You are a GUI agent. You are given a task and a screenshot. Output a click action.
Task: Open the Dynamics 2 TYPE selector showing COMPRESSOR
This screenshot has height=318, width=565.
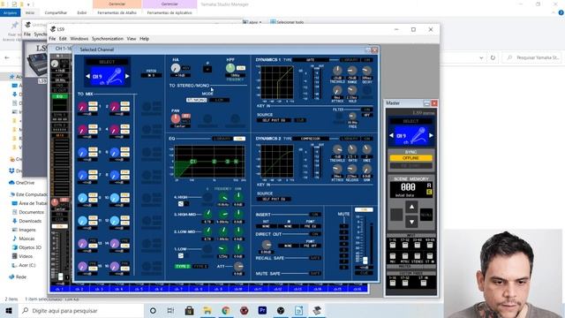(311, 139)
